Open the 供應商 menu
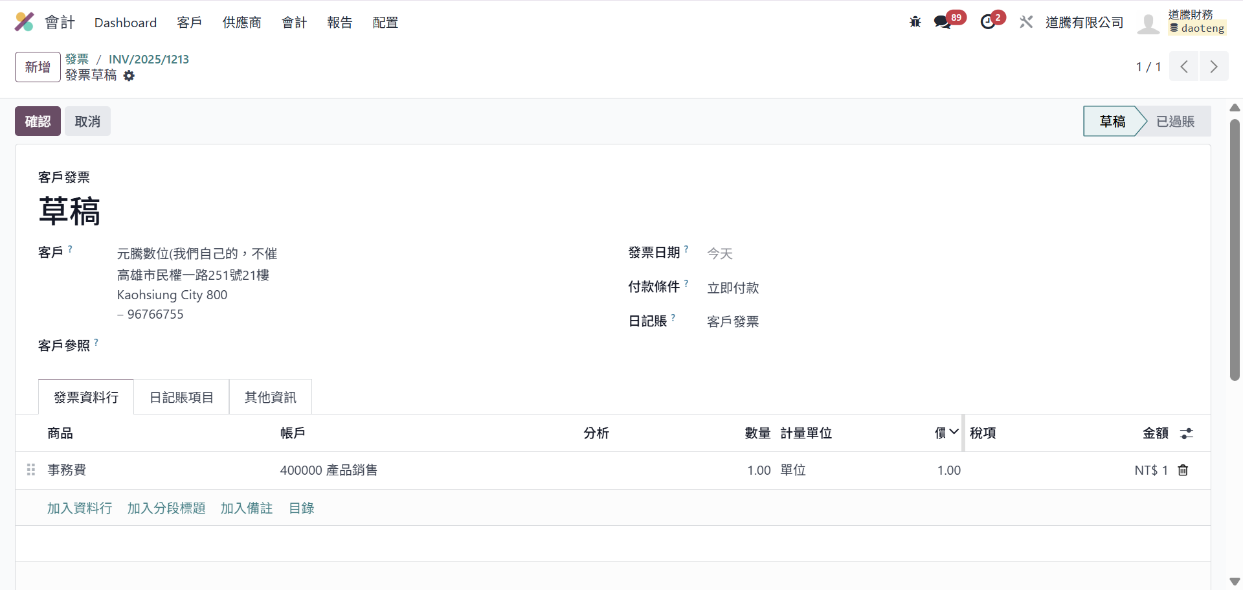Viewport: 1243px width, 590px height. [x=241, y=22]
